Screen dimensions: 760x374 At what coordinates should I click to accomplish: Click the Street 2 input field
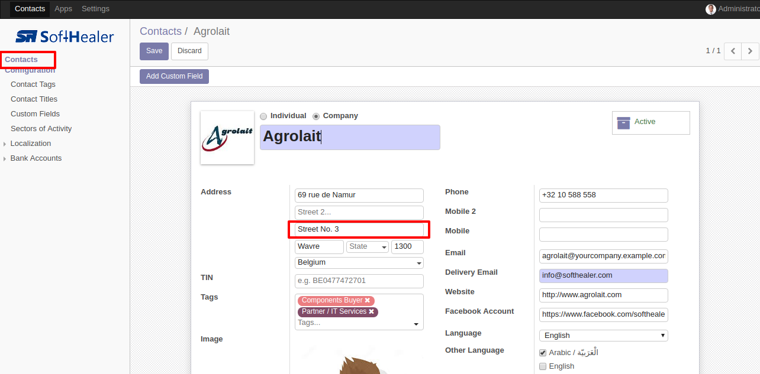359,213
